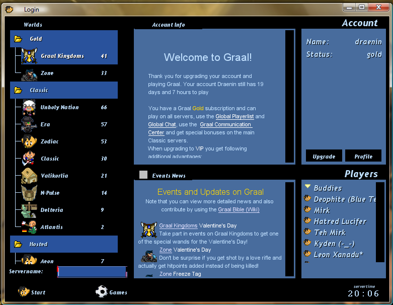
Task: Click the Aeon server icon
Action: pyautogui.click(x=29, y=260)
